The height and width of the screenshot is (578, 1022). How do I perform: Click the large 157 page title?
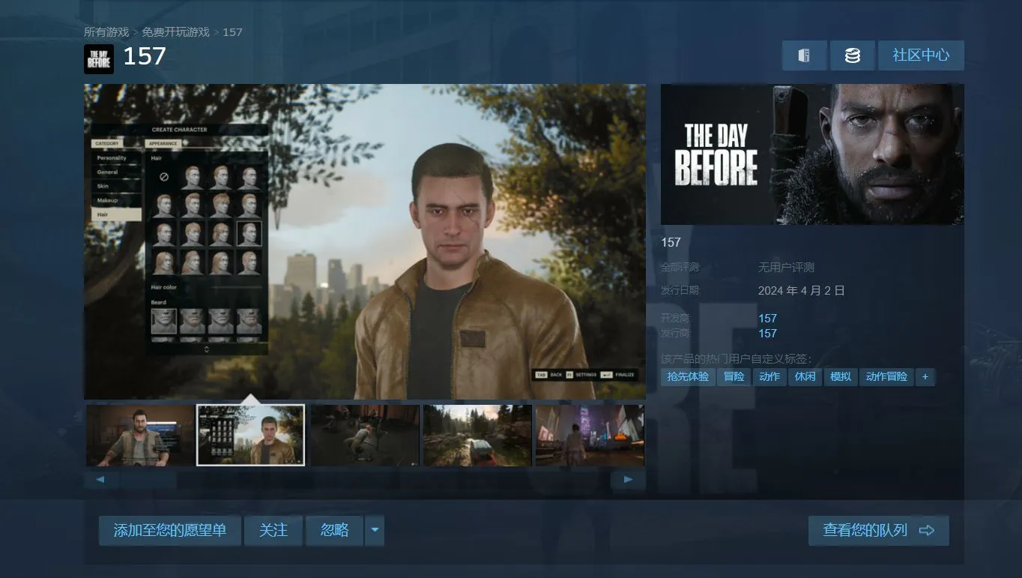145,56
